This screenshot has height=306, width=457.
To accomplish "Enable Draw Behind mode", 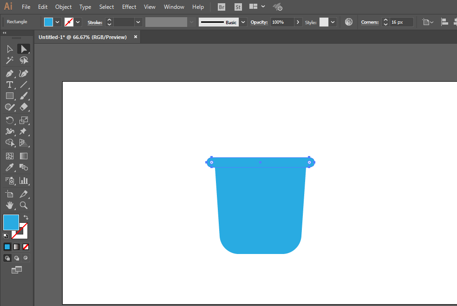I will click(x=17, y=258).
